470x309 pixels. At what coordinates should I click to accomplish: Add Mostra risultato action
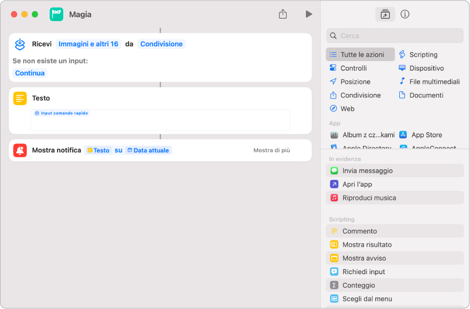tap(395, 244)
